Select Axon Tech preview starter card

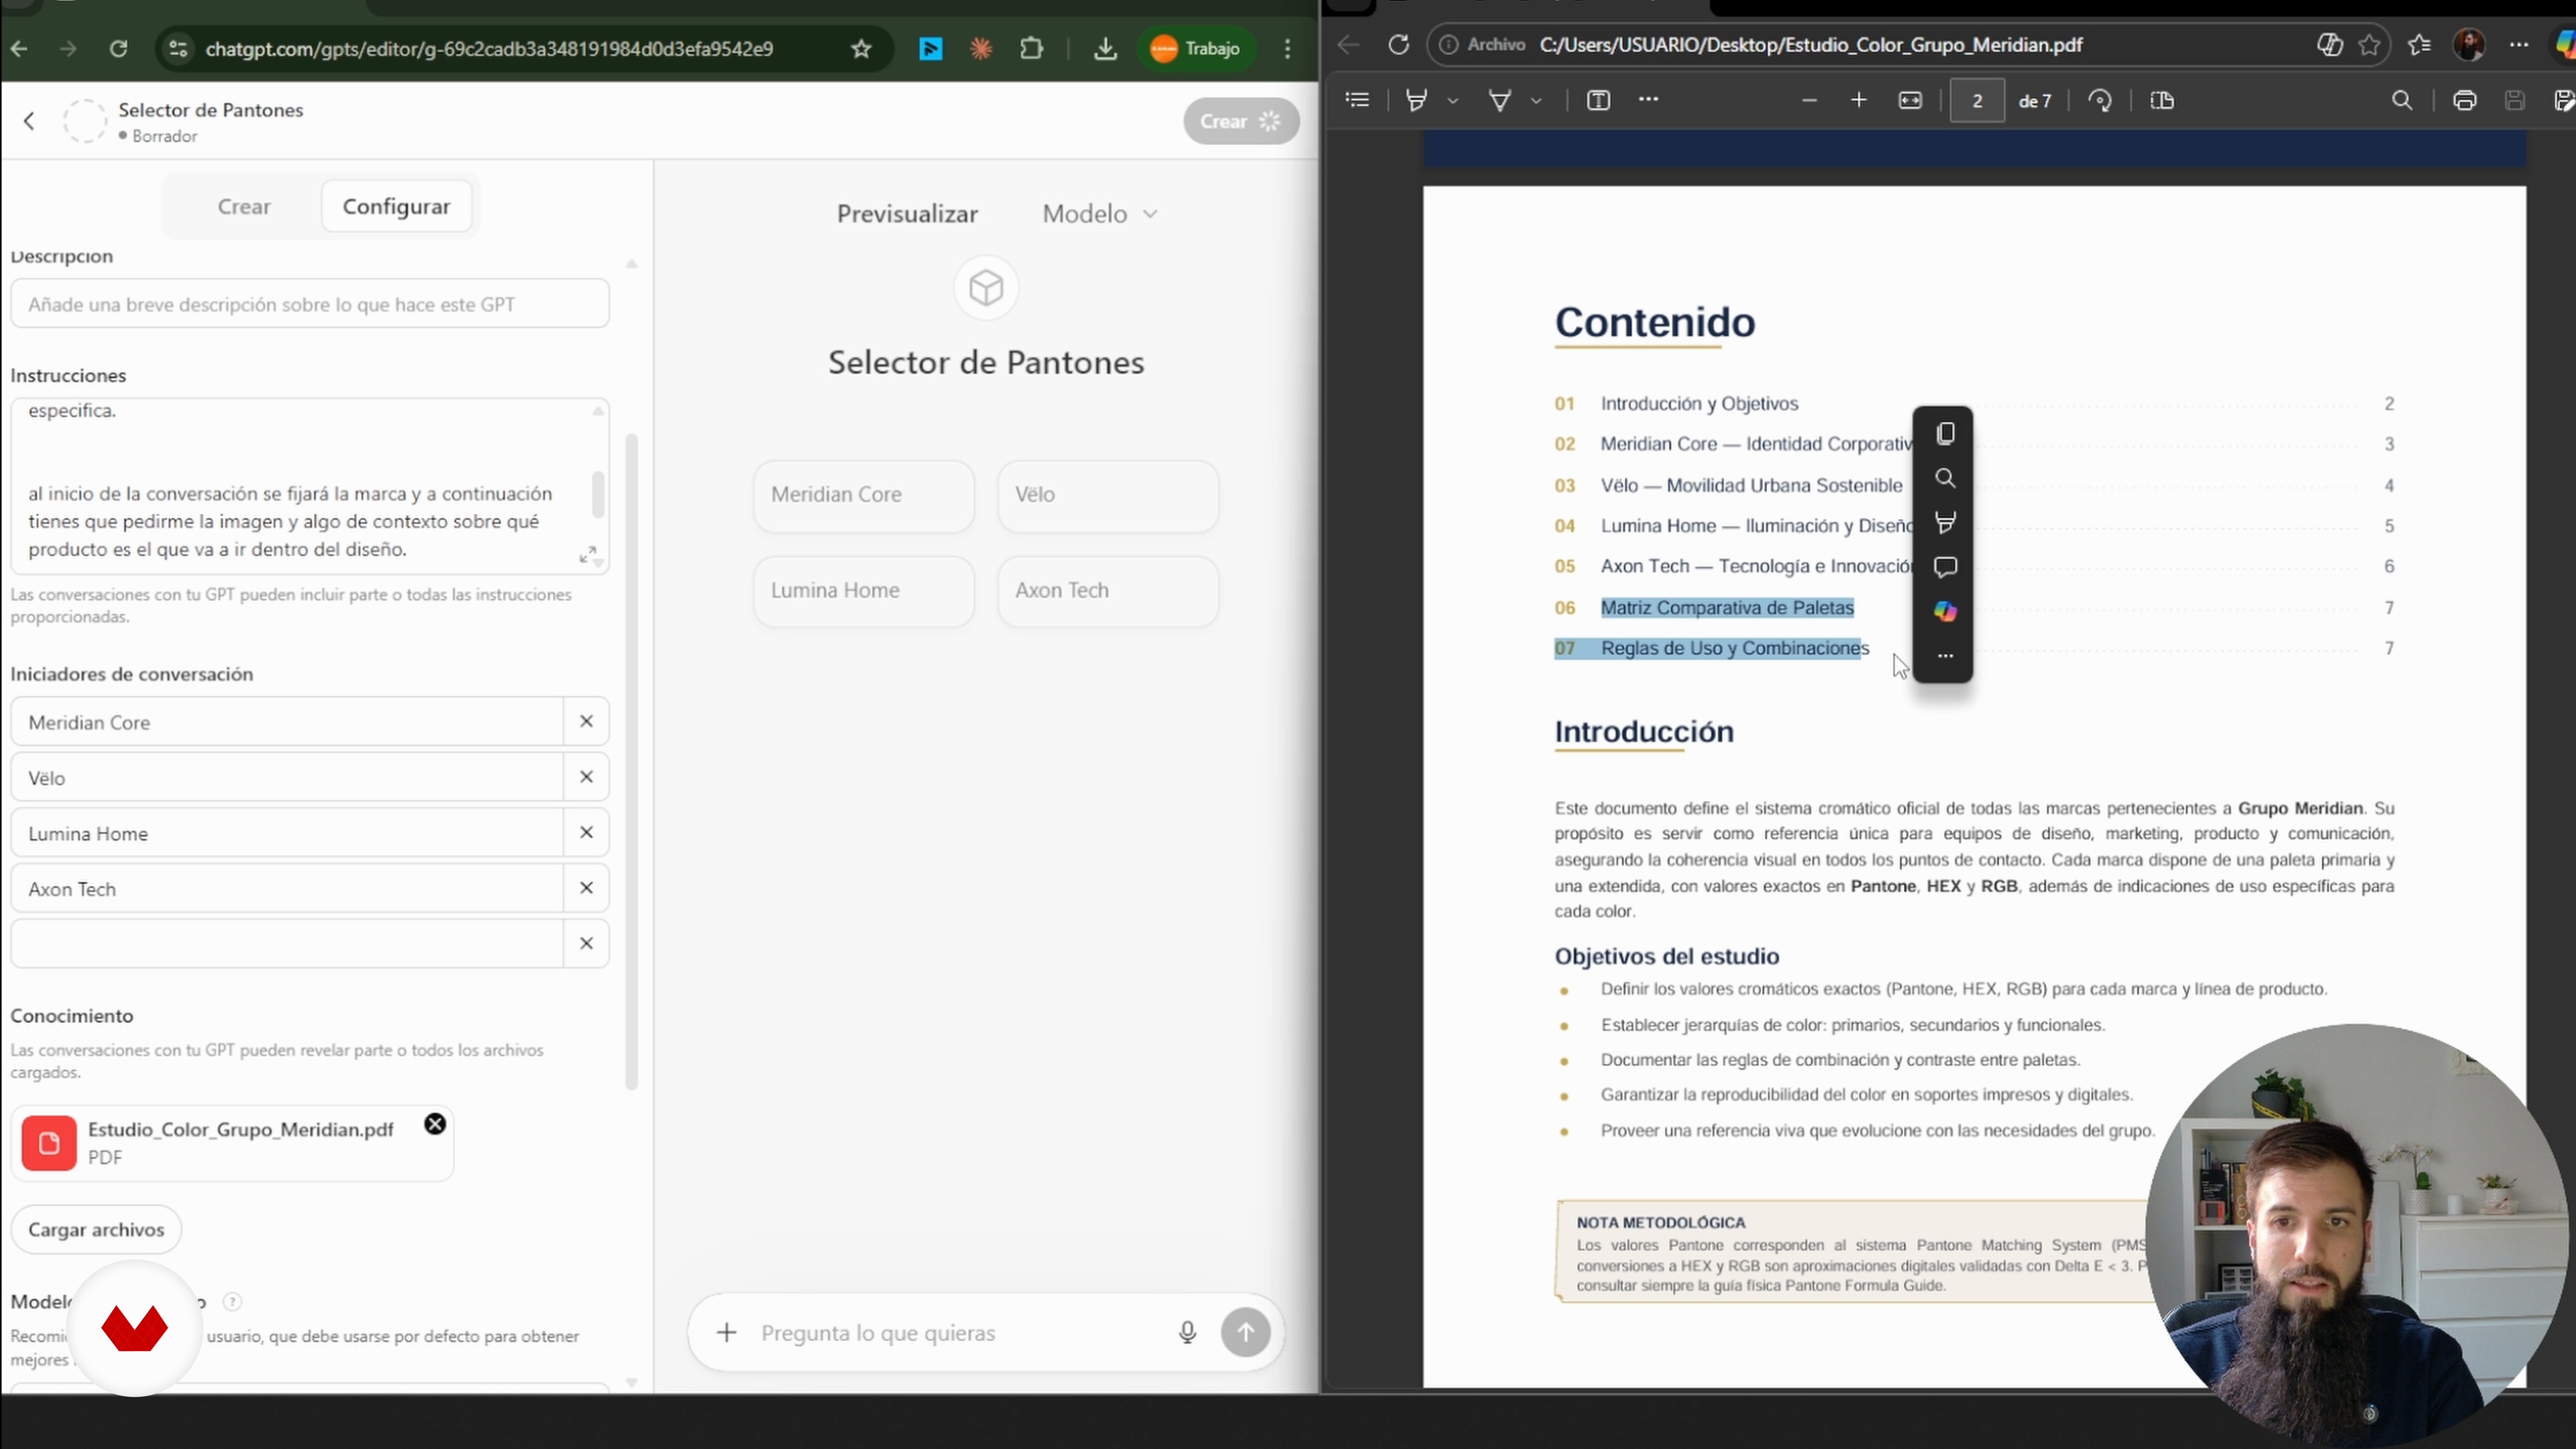[1108, 591]
